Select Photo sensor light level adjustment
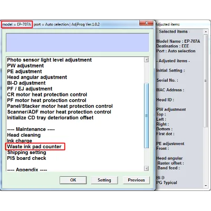Image resolution: width=211 pixels, height=211 pixels. [x=49, y=60]
